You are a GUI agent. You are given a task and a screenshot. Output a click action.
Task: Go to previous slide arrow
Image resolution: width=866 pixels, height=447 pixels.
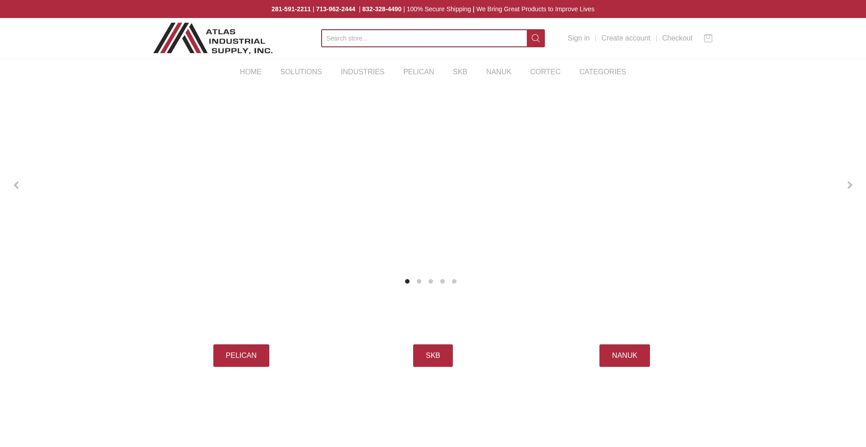tap(16, 185)
